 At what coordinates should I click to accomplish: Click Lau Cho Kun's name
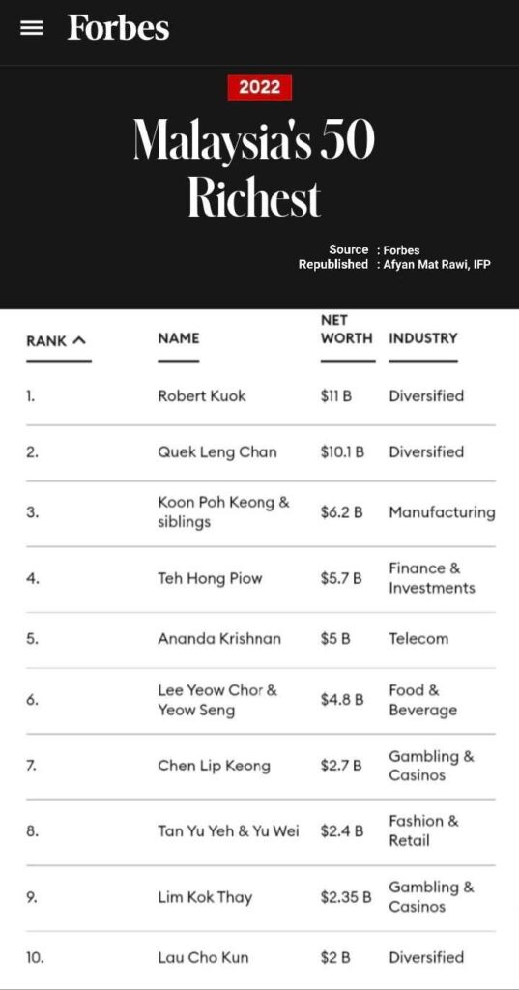click(203, 958)
